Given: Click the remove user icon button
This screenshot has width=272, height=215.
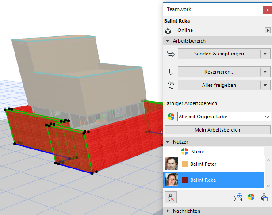Looking at the screenshot, I should coord(171,197).
